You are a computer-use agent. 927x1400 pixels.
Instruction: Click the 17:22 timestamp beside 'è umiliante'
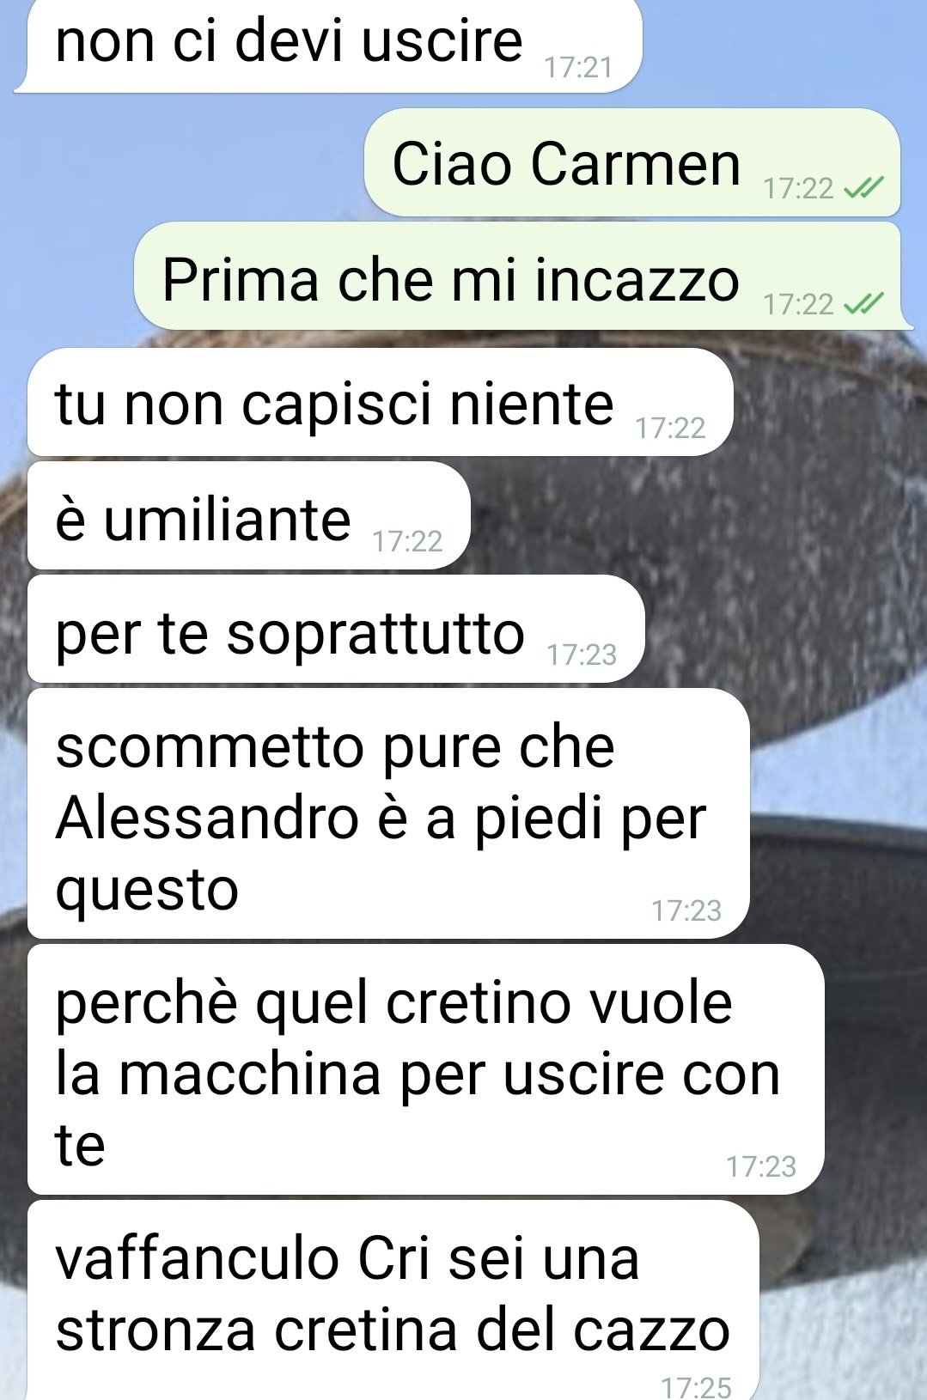coord(407,541)
